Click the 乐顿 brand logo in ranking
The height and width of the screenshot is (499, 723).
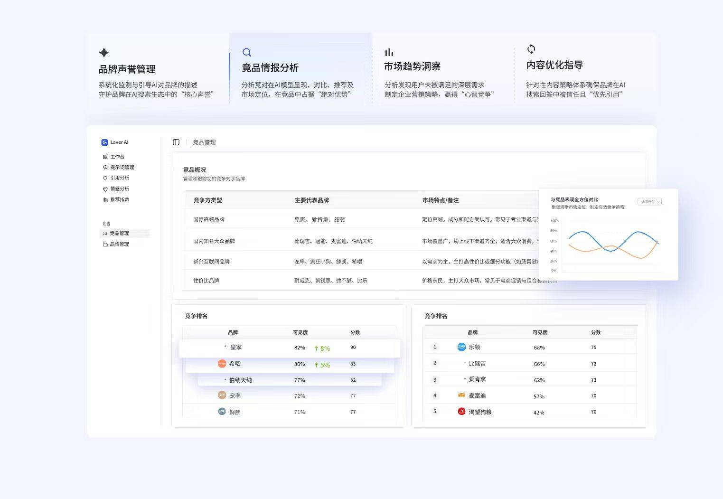[461, 347]
